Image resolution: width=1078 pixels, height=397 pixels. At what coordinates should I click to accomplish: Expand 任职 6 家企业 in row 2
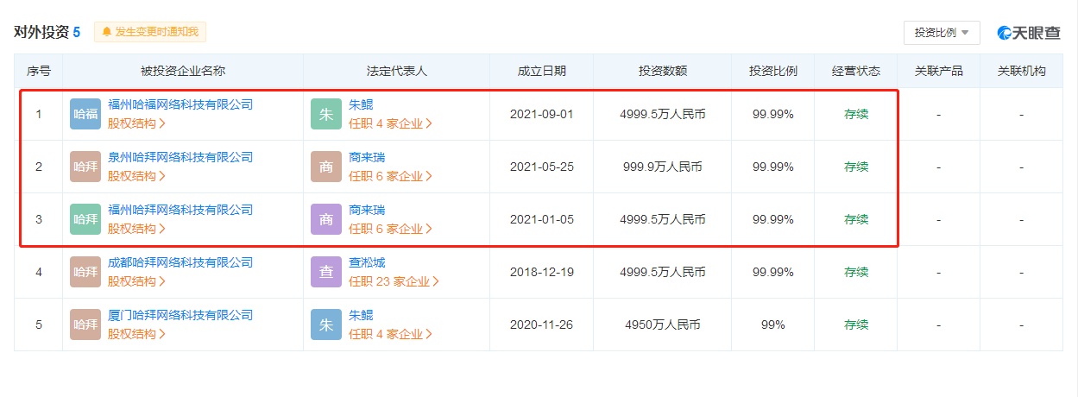tap(390, 176)
